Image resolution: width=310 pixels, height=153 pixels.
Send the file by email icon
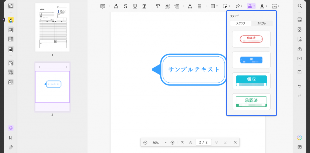pos(299,58)
